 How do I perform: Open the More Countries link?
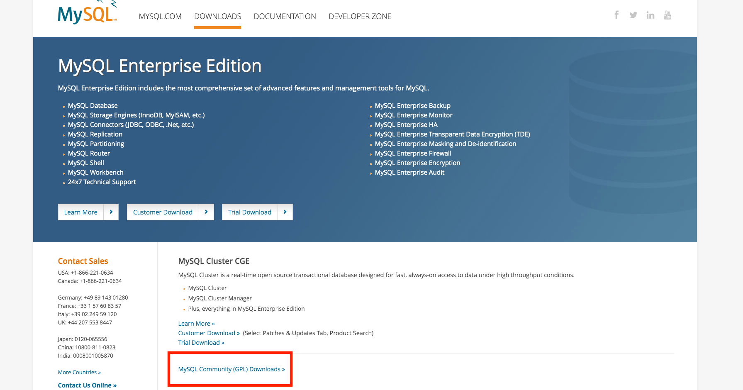[79, 373]
